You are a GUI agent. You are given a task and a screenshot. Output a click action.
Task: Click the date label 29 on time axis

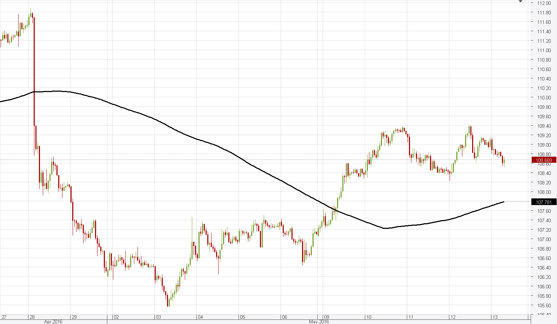coord(74,317)
